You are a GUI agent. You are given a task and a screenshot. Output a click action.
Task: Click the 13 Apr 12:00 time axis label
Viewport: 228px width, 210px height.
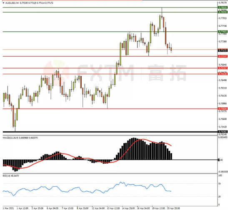coord(113,208)
